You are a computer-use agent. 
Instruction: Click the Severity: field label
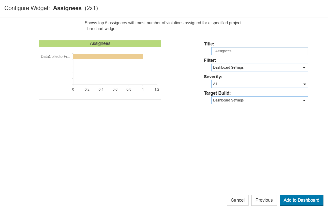click(x=213, y=77)
